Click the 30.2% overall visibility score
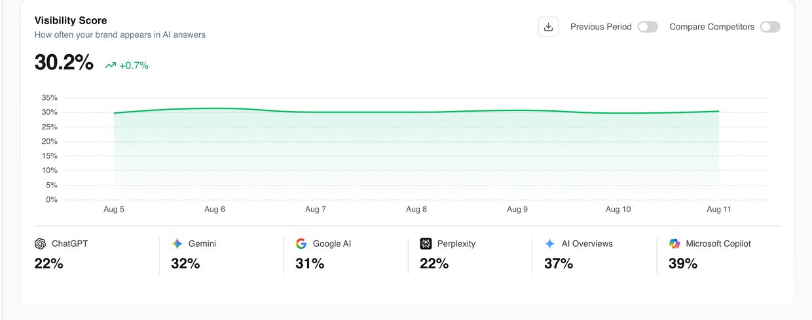Screen dimensions: 812x320 64,63
